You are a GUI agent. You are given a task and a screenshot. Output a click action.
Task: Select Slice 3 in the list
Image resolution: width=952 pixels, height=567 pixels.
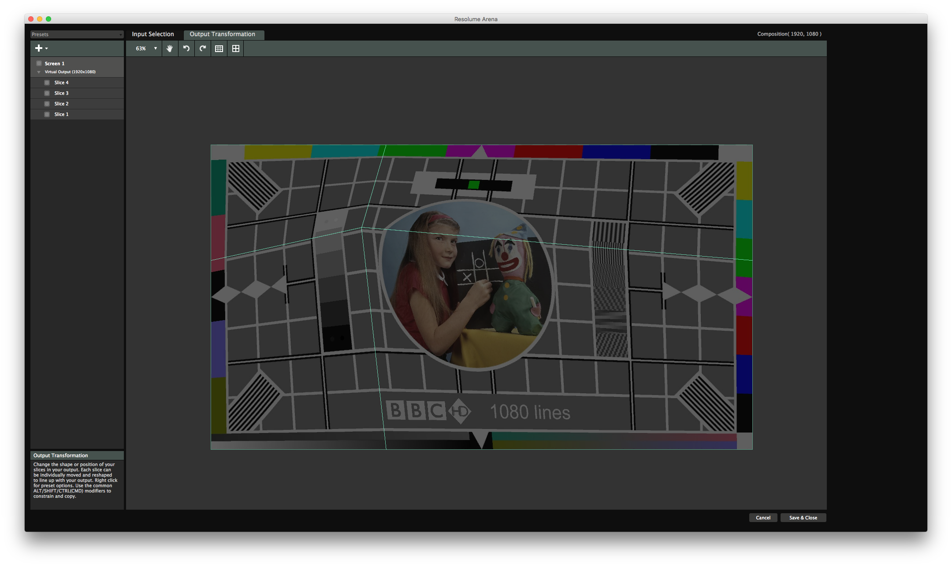pos(62,93)
